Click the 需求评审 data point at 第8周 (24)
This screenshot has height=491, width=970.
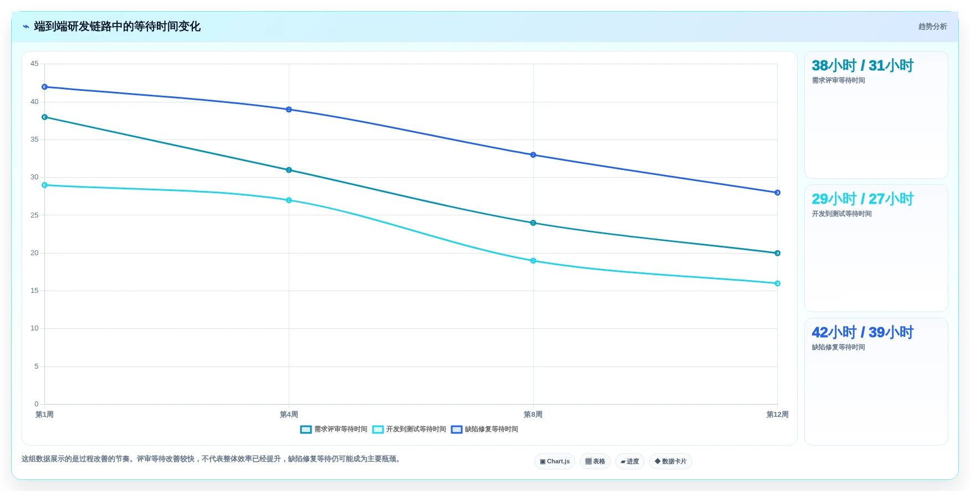pyautogui.click(x=533, y=223)
